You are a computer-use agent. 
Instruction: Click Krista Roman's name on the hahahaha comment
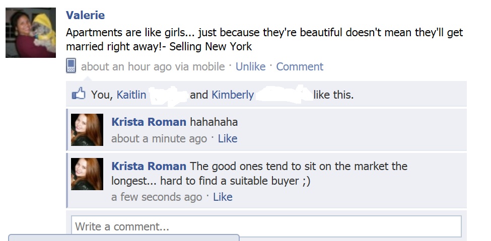[x=149, y=122]
